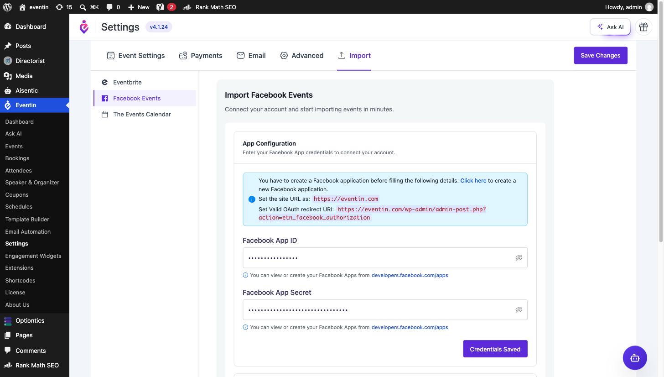Image resolution: width=664 pixels, height=377 pixels.
Task: Click the Posts pin icon
Action: pyautogui.click(x=8, y=46)
